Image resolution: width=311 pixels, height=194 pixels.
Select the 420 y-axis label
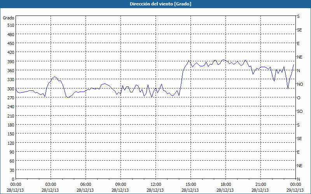[11, 52]
